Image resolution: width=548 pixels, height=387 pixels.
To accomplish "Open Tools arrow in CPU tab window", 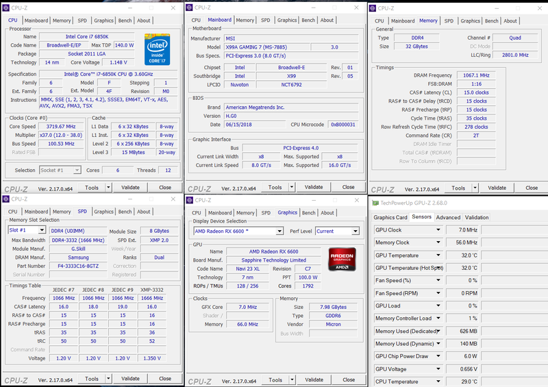I will 108,188.
